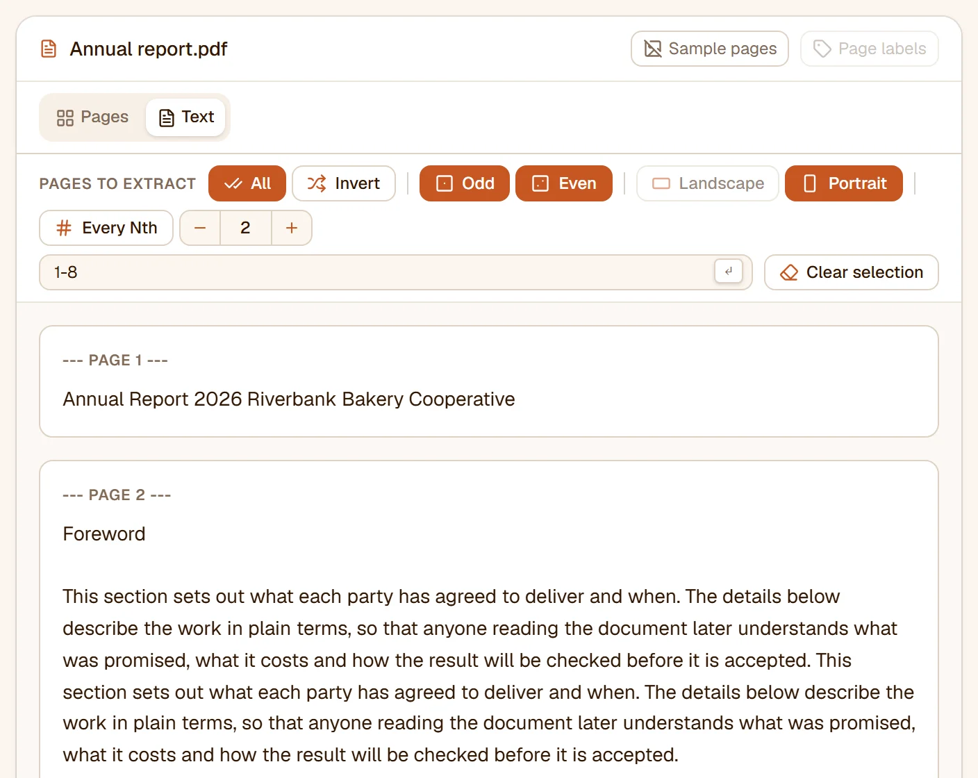
Task: Click the page range field showing 1-8
Action: click(x=396, y=272)
